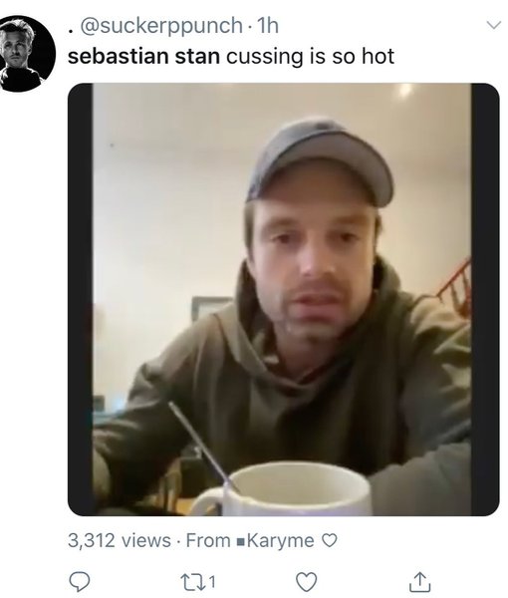Open the video source link From Karyme
The height and width of the screenshot is (598, 508).
click(x=250, y=540)
